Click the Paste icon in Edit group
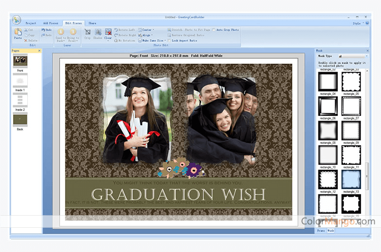Viewport: 381px width, 252px height. click(18, 33)
